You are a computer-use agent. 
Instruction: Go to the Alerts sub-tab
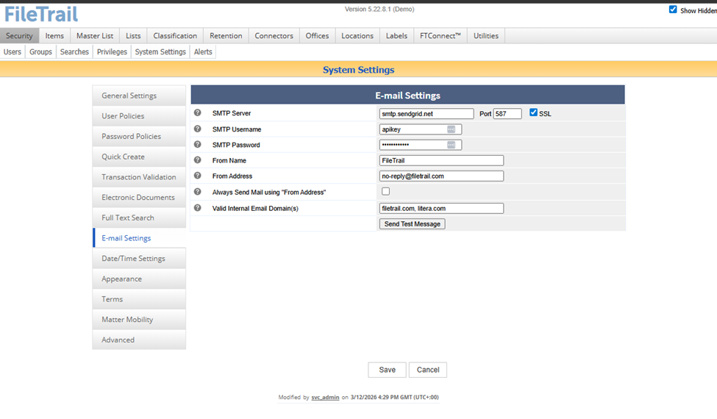[x=203, y=51]
